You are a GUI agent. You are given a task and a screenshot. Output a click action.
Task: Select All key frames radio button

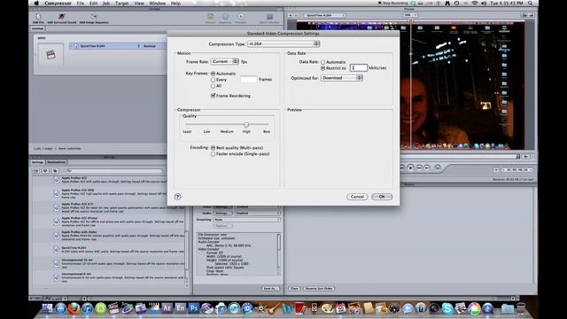(x=213, y=86)
